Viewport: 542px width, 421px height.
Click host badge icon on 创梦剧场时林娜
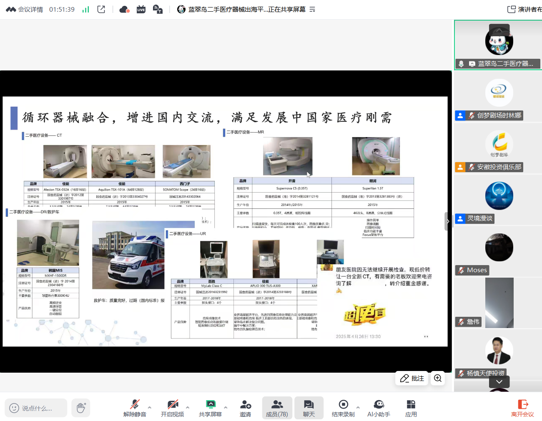coord(460,115)
